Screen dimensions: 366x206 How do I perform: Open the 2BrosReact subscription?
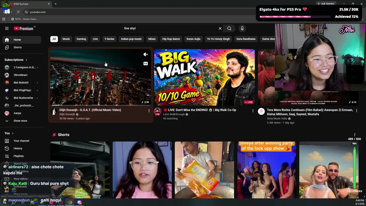coord(22,75)
